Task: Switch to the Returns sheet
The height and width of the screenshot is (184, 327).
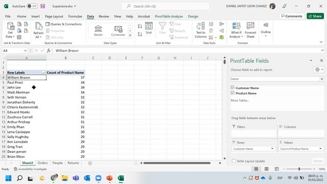Action: coord(73,163)
